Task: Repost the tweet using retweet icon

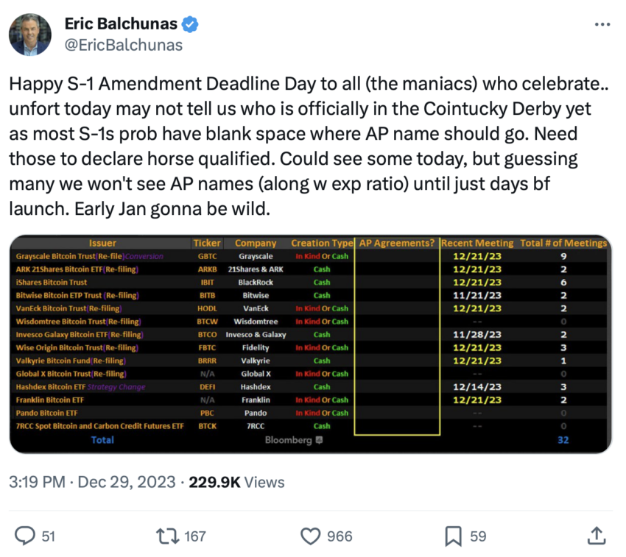Action: pyautogui.click(x=167, y=536)
